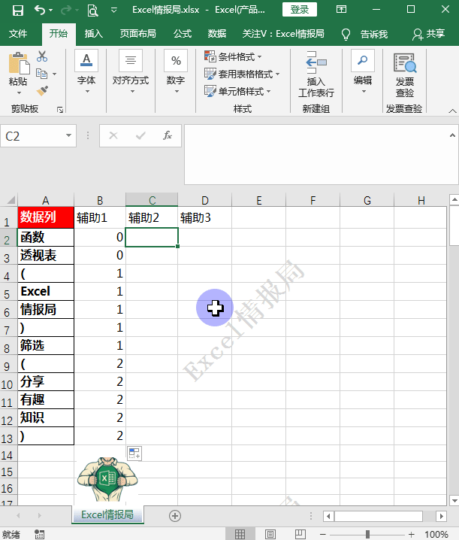
Task: Click the 粘贴 clipboard paste icon
Action: click(x=18, y=63)
